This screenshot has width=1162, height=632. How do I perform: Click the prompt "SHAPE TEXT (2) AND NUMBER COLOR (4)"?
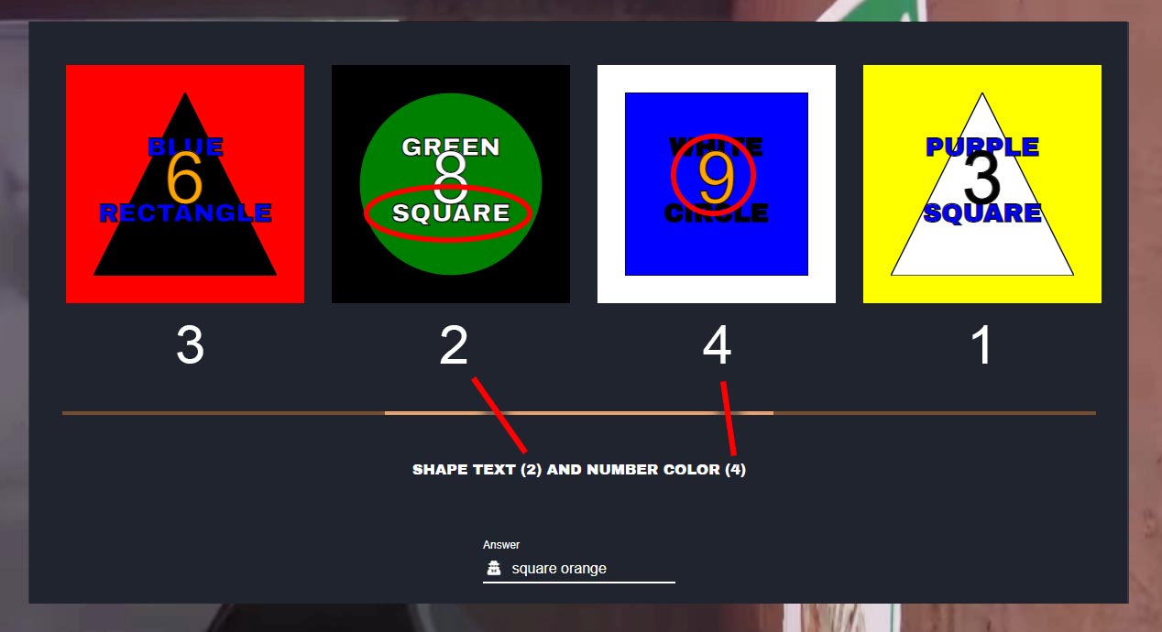click(x=579, y=470)
